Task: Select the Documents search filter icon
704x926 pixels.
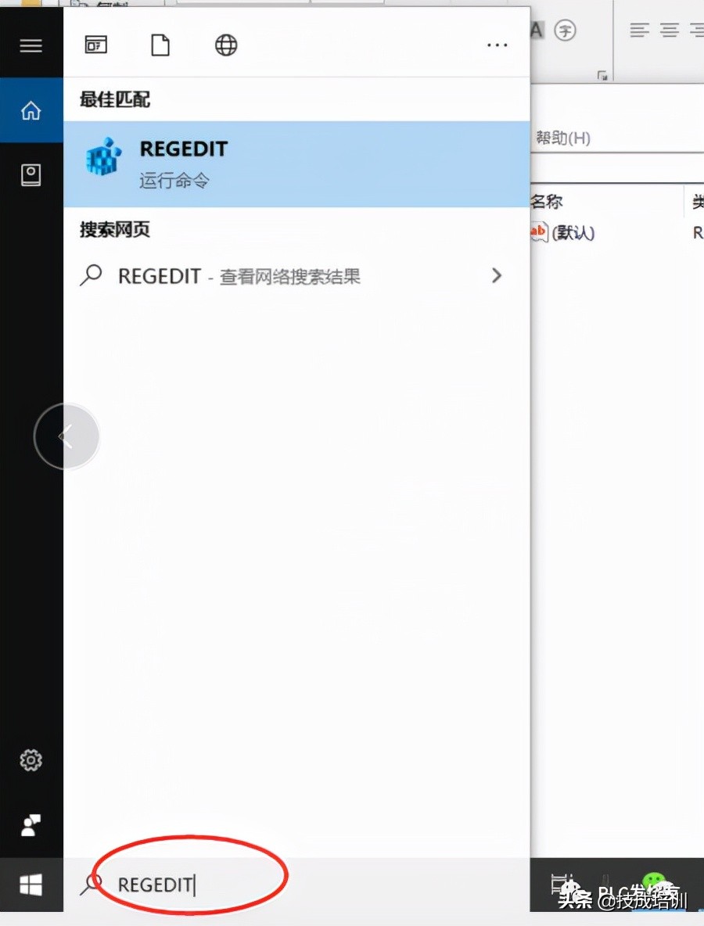Action: click(160, 45)
